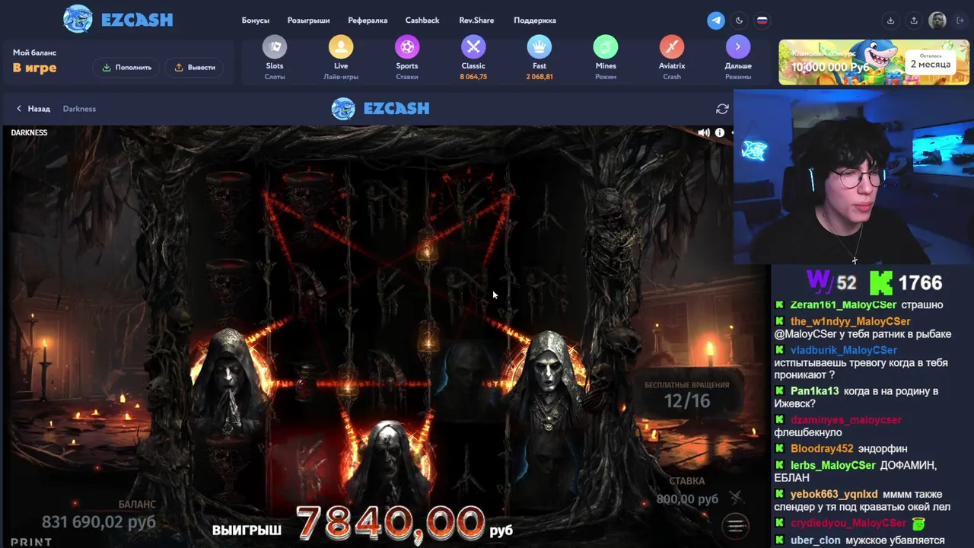The width and height of the screenshot is (974, 548).
Task: Refresh the game with reload icon
Action: (x=722, y=109)
